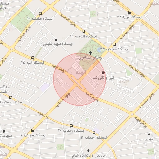Screen dimensions: 159x159
Task: Click the shopping basket icon above تجاری
Action: click(149, 134)
